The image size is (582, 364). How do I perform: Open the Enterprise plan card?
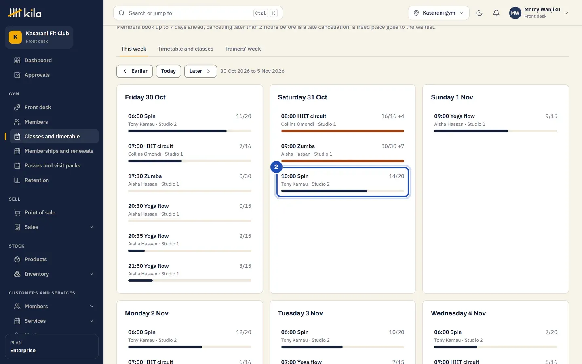pos(52,347)
